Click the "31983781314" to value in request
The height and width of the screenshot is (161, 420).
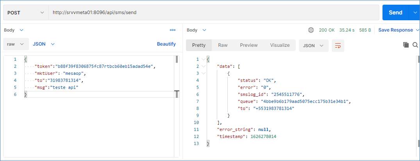click(64, 80)
